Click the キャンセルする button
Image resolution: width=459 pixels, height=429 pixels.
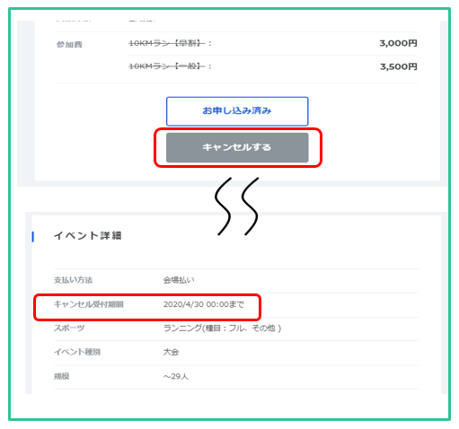tap(237, 147)
